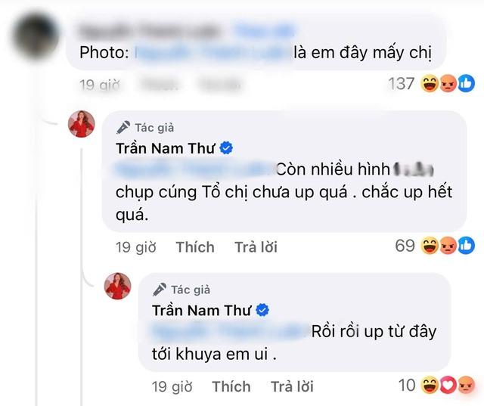The height and width of the screenshot is (406, 484).
Task: Click the blurred tagged name after 'Photo:'
Action: 213,53
